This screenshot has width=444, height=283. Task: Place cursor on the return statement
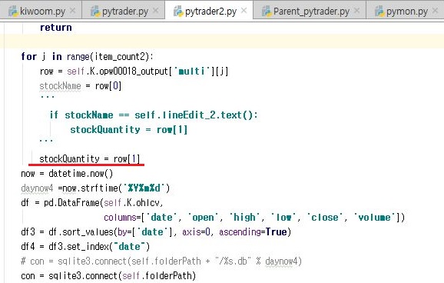click(x=56, y=28)
